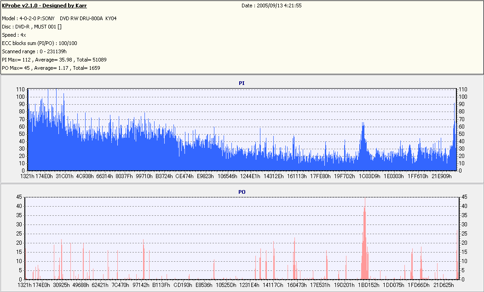
Task: Click the 'PO Max= 45' statistics line
Action: pos(51,68)
